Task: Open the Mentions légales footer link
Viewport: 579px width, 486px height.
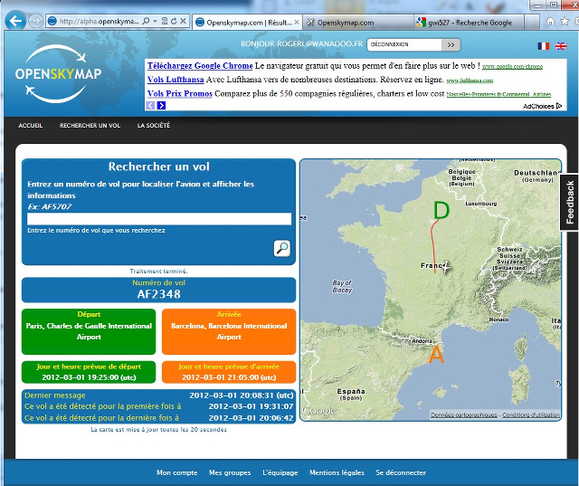Action: [x=337, y=472]
